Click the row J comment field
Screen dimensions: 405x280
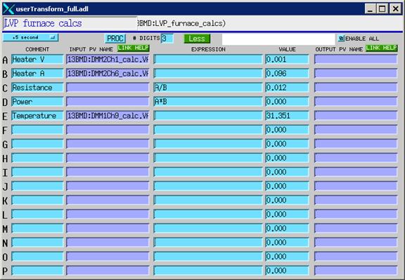tap(37, 186)
